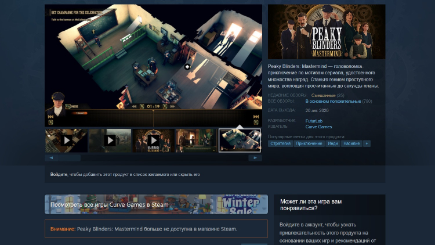Select the Приключение tag
435x245 pixels.
(309, 143)
